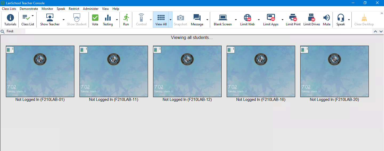Viewport: 384px width, 151px height.
Task: Click the 'Not Logged In (F210LAB-12)' label
Action: [x=187, y=100]
